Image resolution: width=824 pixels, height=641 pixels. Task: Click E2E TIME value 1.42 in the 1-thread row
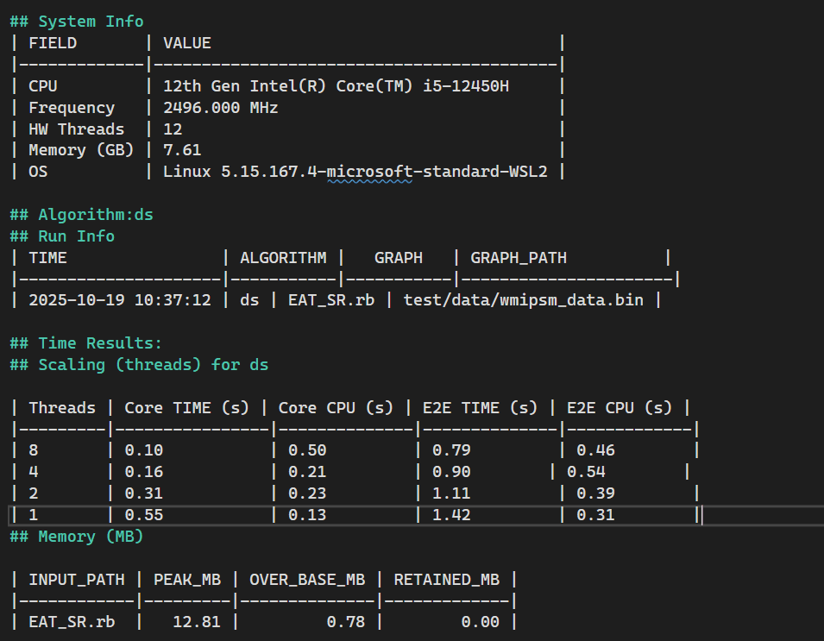(x=450, y=515)
